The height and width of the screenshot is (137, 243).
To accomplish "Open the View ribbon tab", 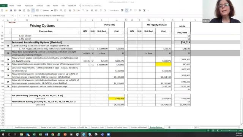I will [63, 6].
